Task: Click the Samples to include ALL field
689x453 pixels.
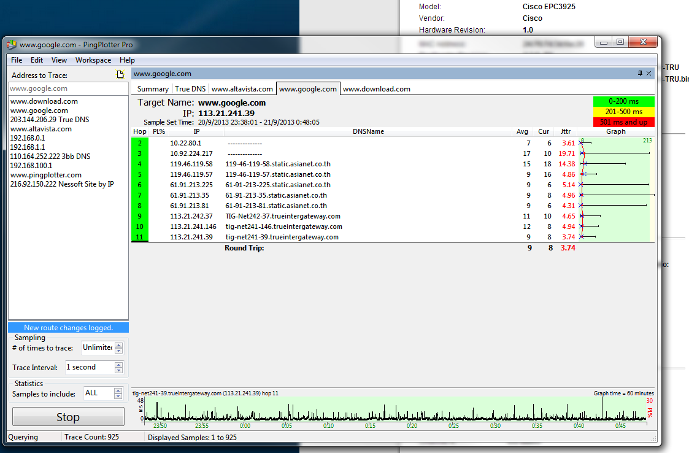Action: click(x=99, y=393)
